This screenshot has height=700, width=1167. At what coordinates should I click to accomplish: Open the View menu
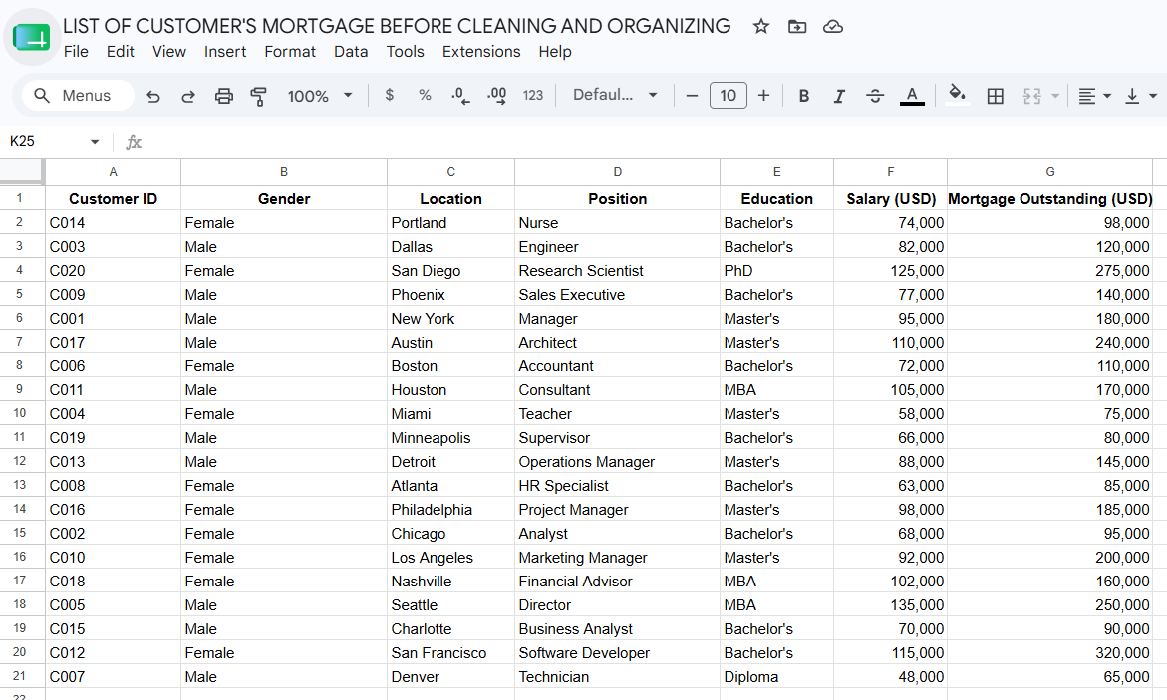(169, 52)
